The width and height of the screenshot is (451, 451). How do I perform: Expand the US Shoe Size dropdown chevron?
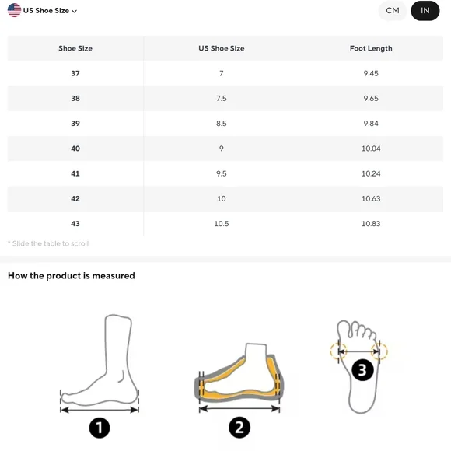click(74, 11)
